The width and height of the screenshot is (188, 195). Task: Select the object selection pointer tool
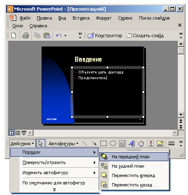40,144
